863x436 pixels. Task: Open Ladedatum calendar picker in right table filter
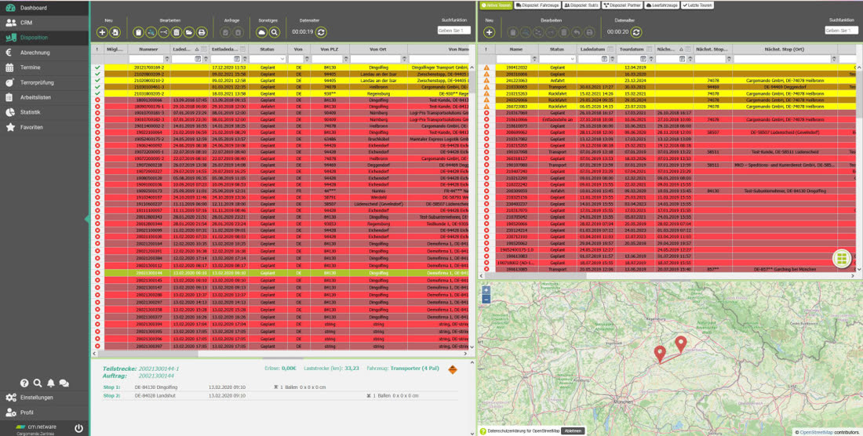click(604, 59)
